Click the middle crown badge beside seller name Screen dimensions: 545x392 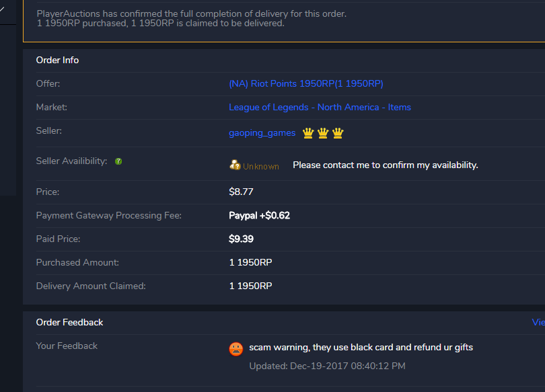tap(323, 132)
